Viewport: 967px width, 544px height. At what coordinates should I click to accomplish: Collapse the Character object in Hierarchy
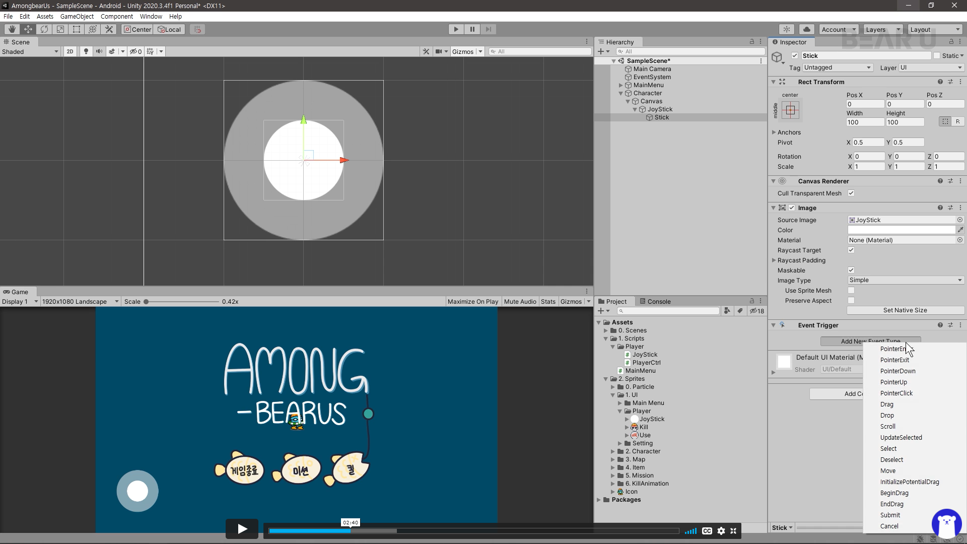tap(620, 93)
